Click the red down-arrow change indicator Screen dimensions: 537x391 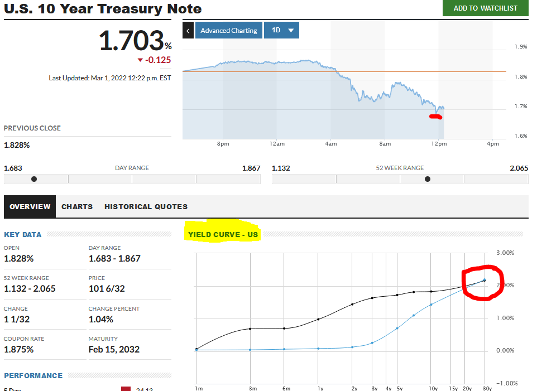[140, 60]
